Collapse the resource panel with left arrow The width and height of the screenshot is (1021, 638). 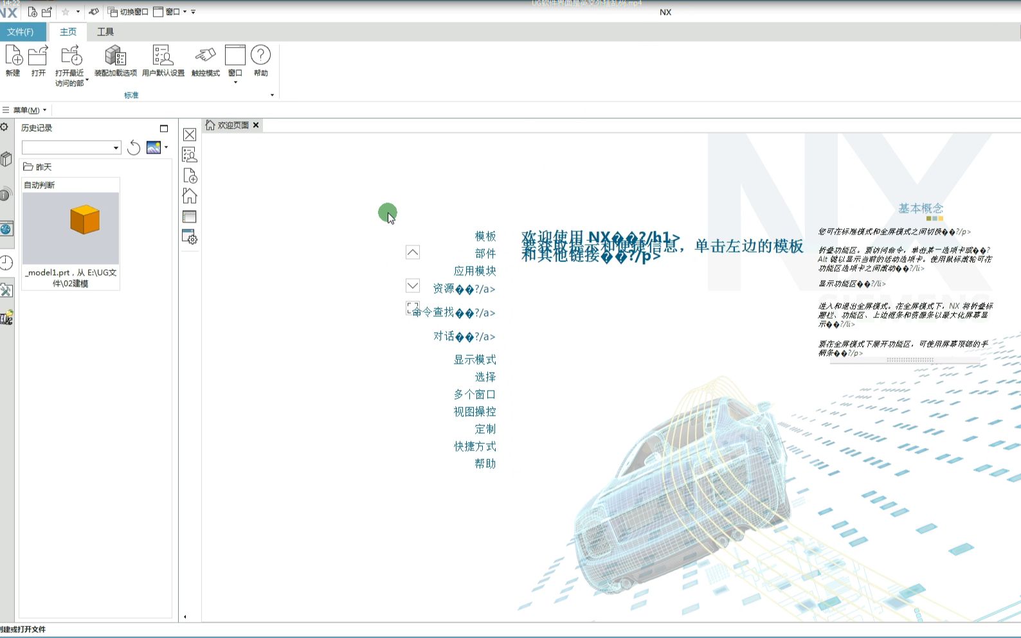(185, 617)
